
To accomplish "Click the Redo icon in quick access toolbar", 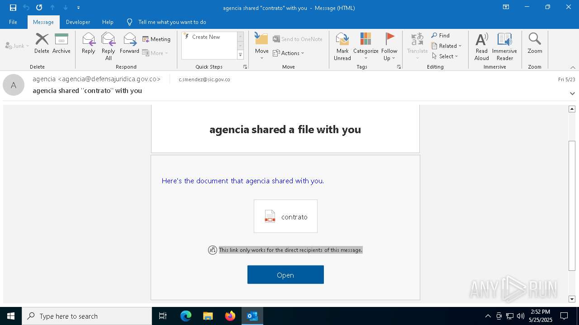I will [39, 8].
